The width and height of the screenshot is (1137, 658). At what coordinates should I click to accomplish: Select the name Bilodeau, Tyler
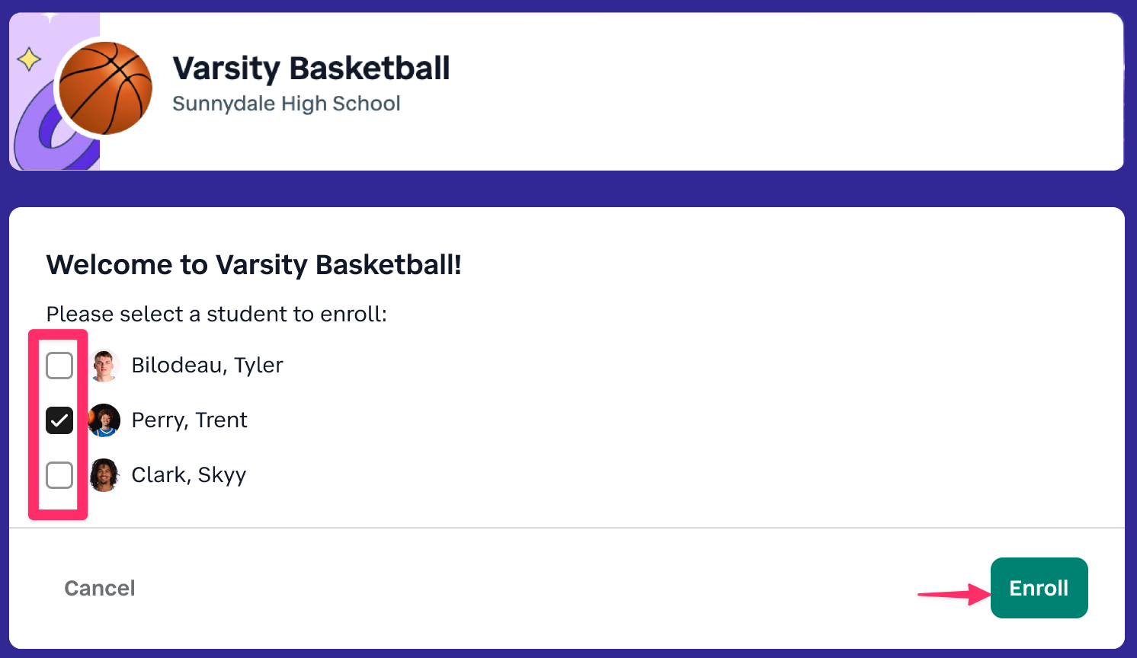click(x=207, y=366)
